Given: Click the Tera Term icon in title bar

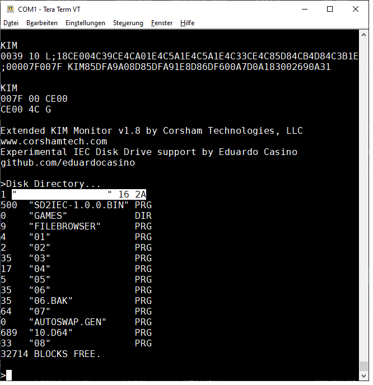Looking at the screenshot, I should (10, 9).
